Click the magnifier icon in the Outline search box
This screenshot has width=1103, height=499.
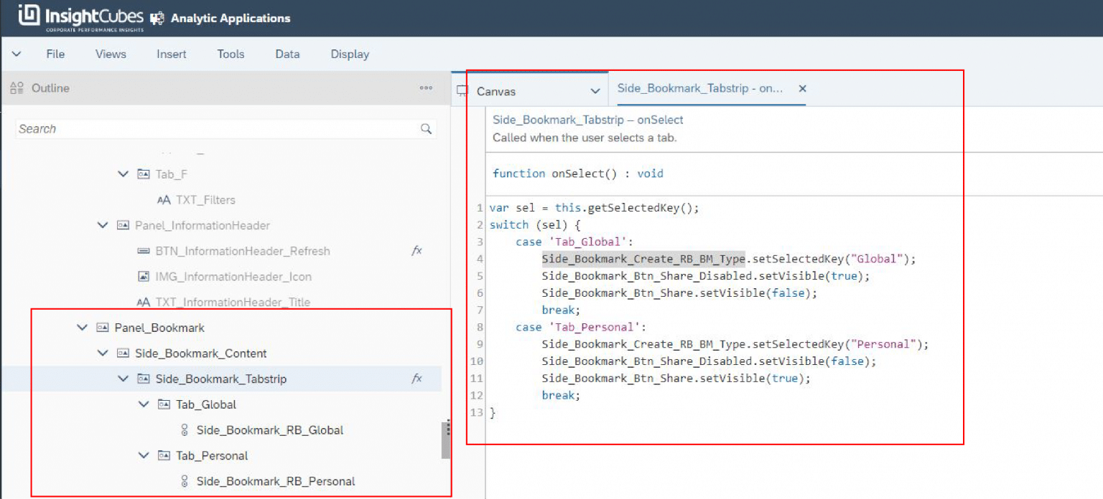(x=427, y=129)
